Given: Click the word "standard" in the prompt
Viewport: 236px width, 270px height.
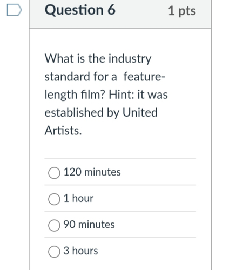Looking at the screenshot, I should [67, 76].
